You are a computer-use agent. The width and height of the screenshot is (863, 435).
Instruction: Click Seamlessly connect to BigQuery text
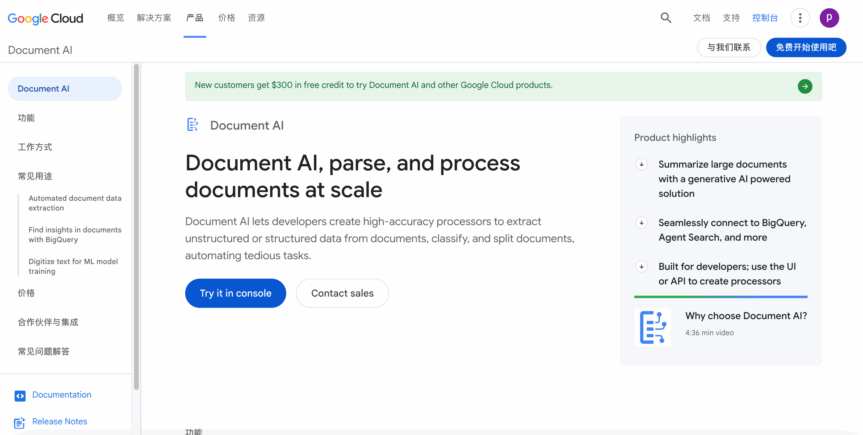pyautogui.click(x=732, y=230)
